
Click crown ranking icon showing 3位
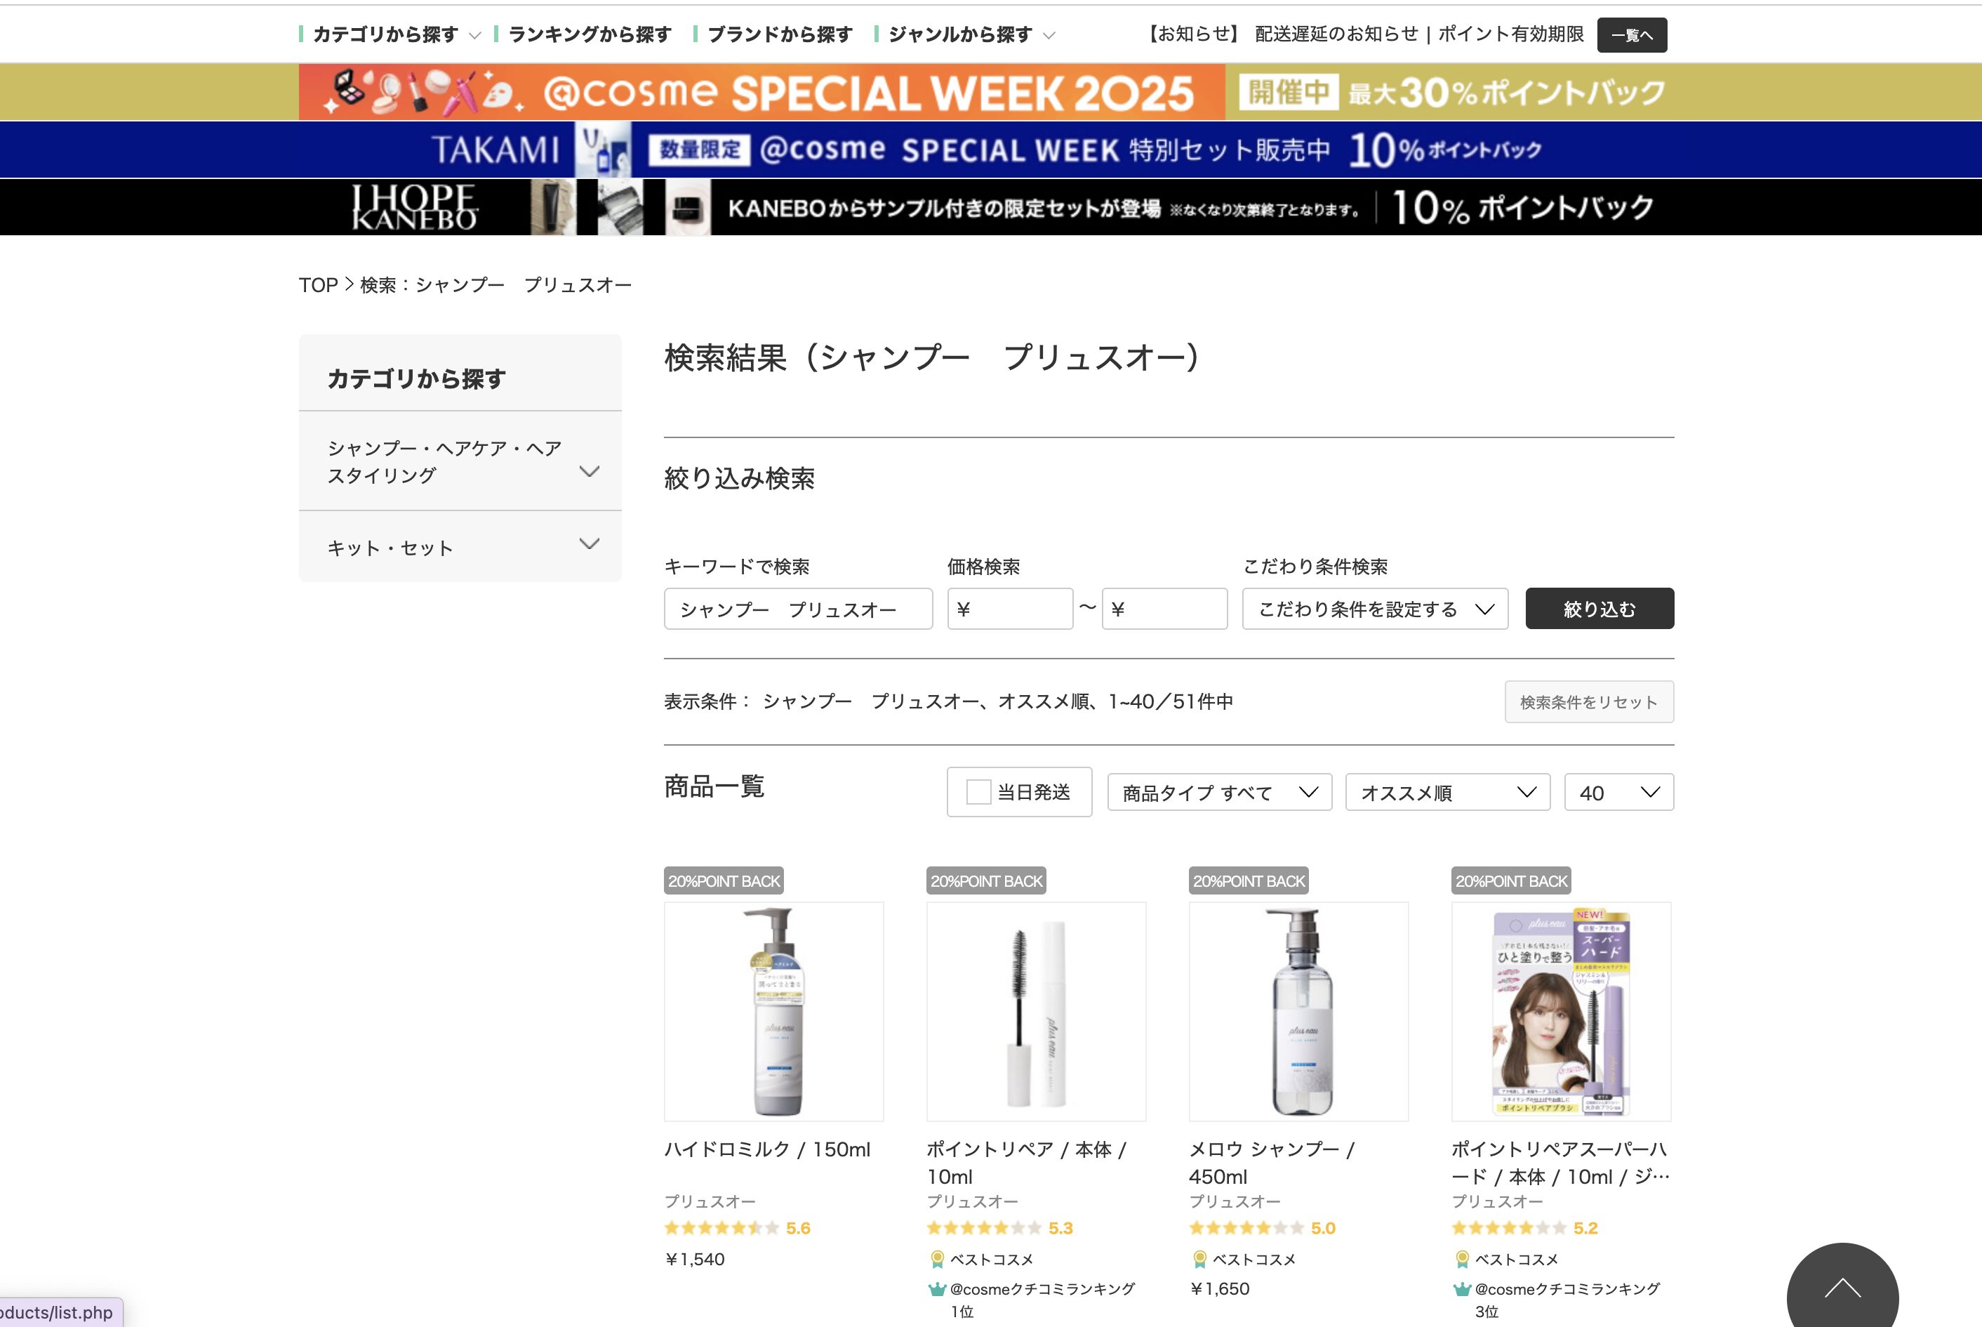point(1462,1290)
